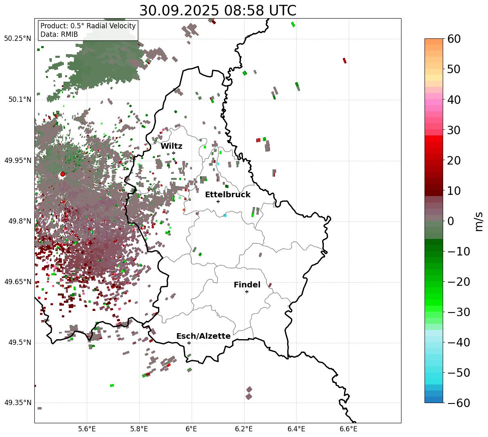Click the 6.4°E longitude label
The height and width of the screenshot is (437, 488).
click(x=296, y=429)
